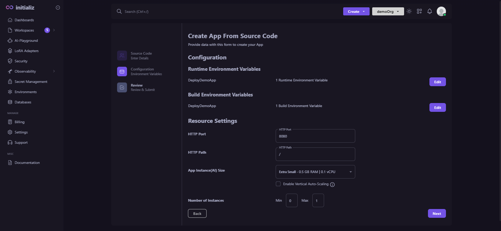Screen dimensions: 501x231
Task: Click the Databases cylinder icon
Action: point(10,102)
